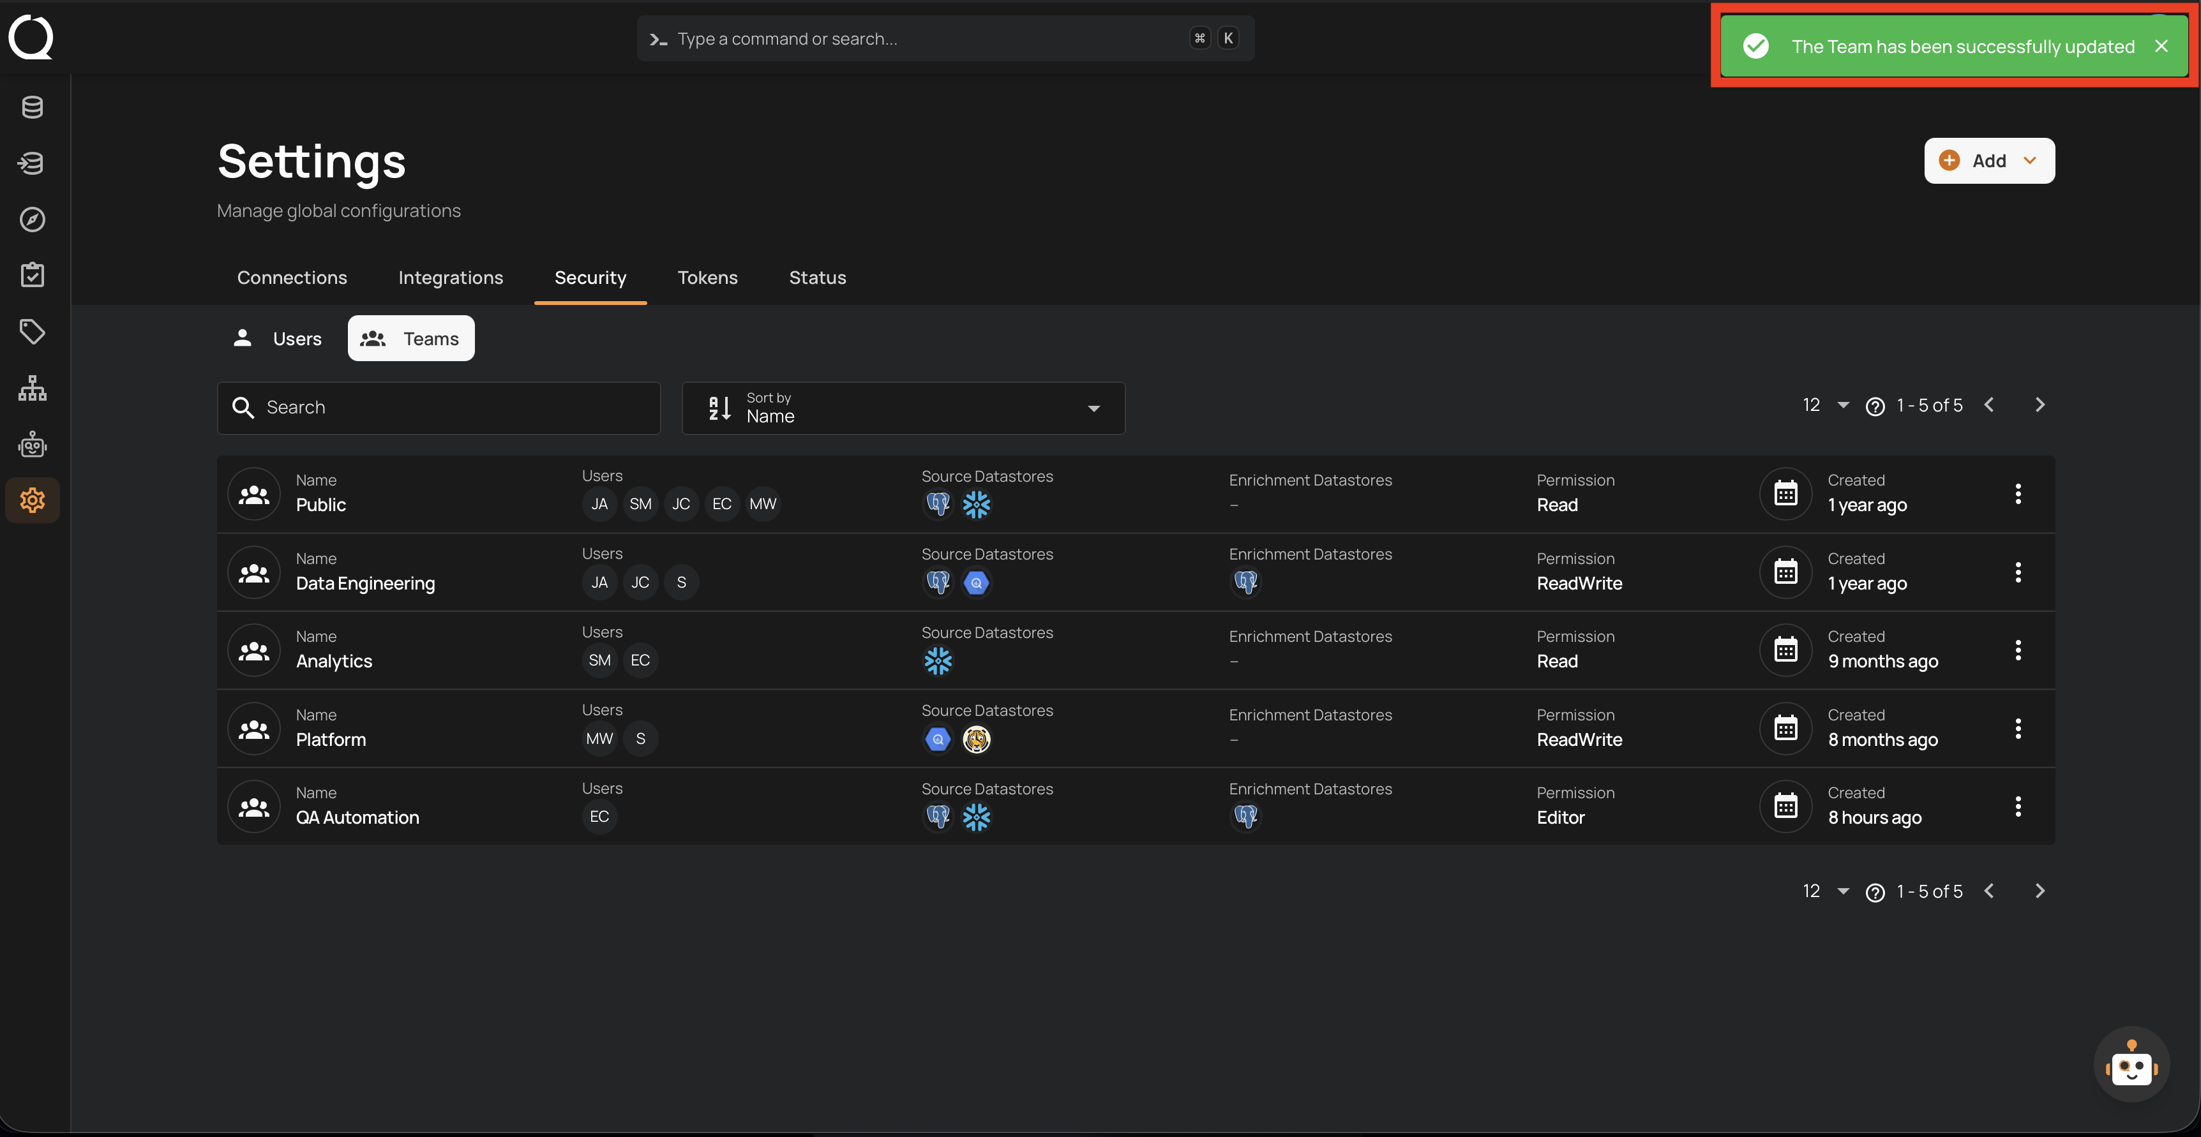Click user avatar SM in Analytics row

point(600,660)
